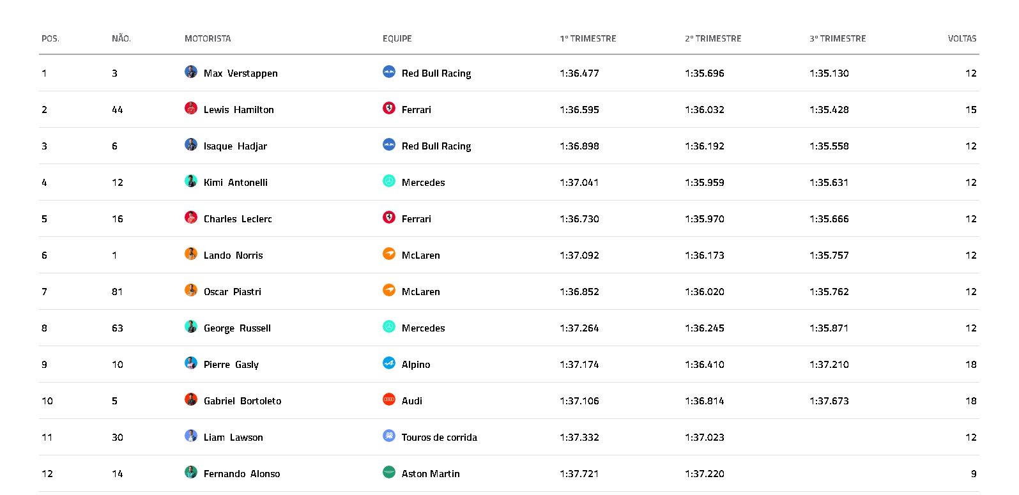Select the Gabriel Bortoleto name
1019x495 pixels.
click(242, 401)
